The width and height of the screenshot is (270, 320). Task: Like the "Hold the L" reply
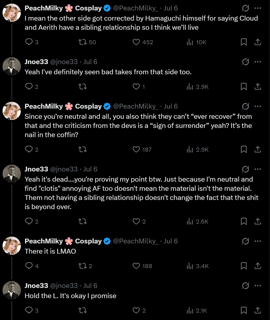pyautogui.click(x=139, y=310)
